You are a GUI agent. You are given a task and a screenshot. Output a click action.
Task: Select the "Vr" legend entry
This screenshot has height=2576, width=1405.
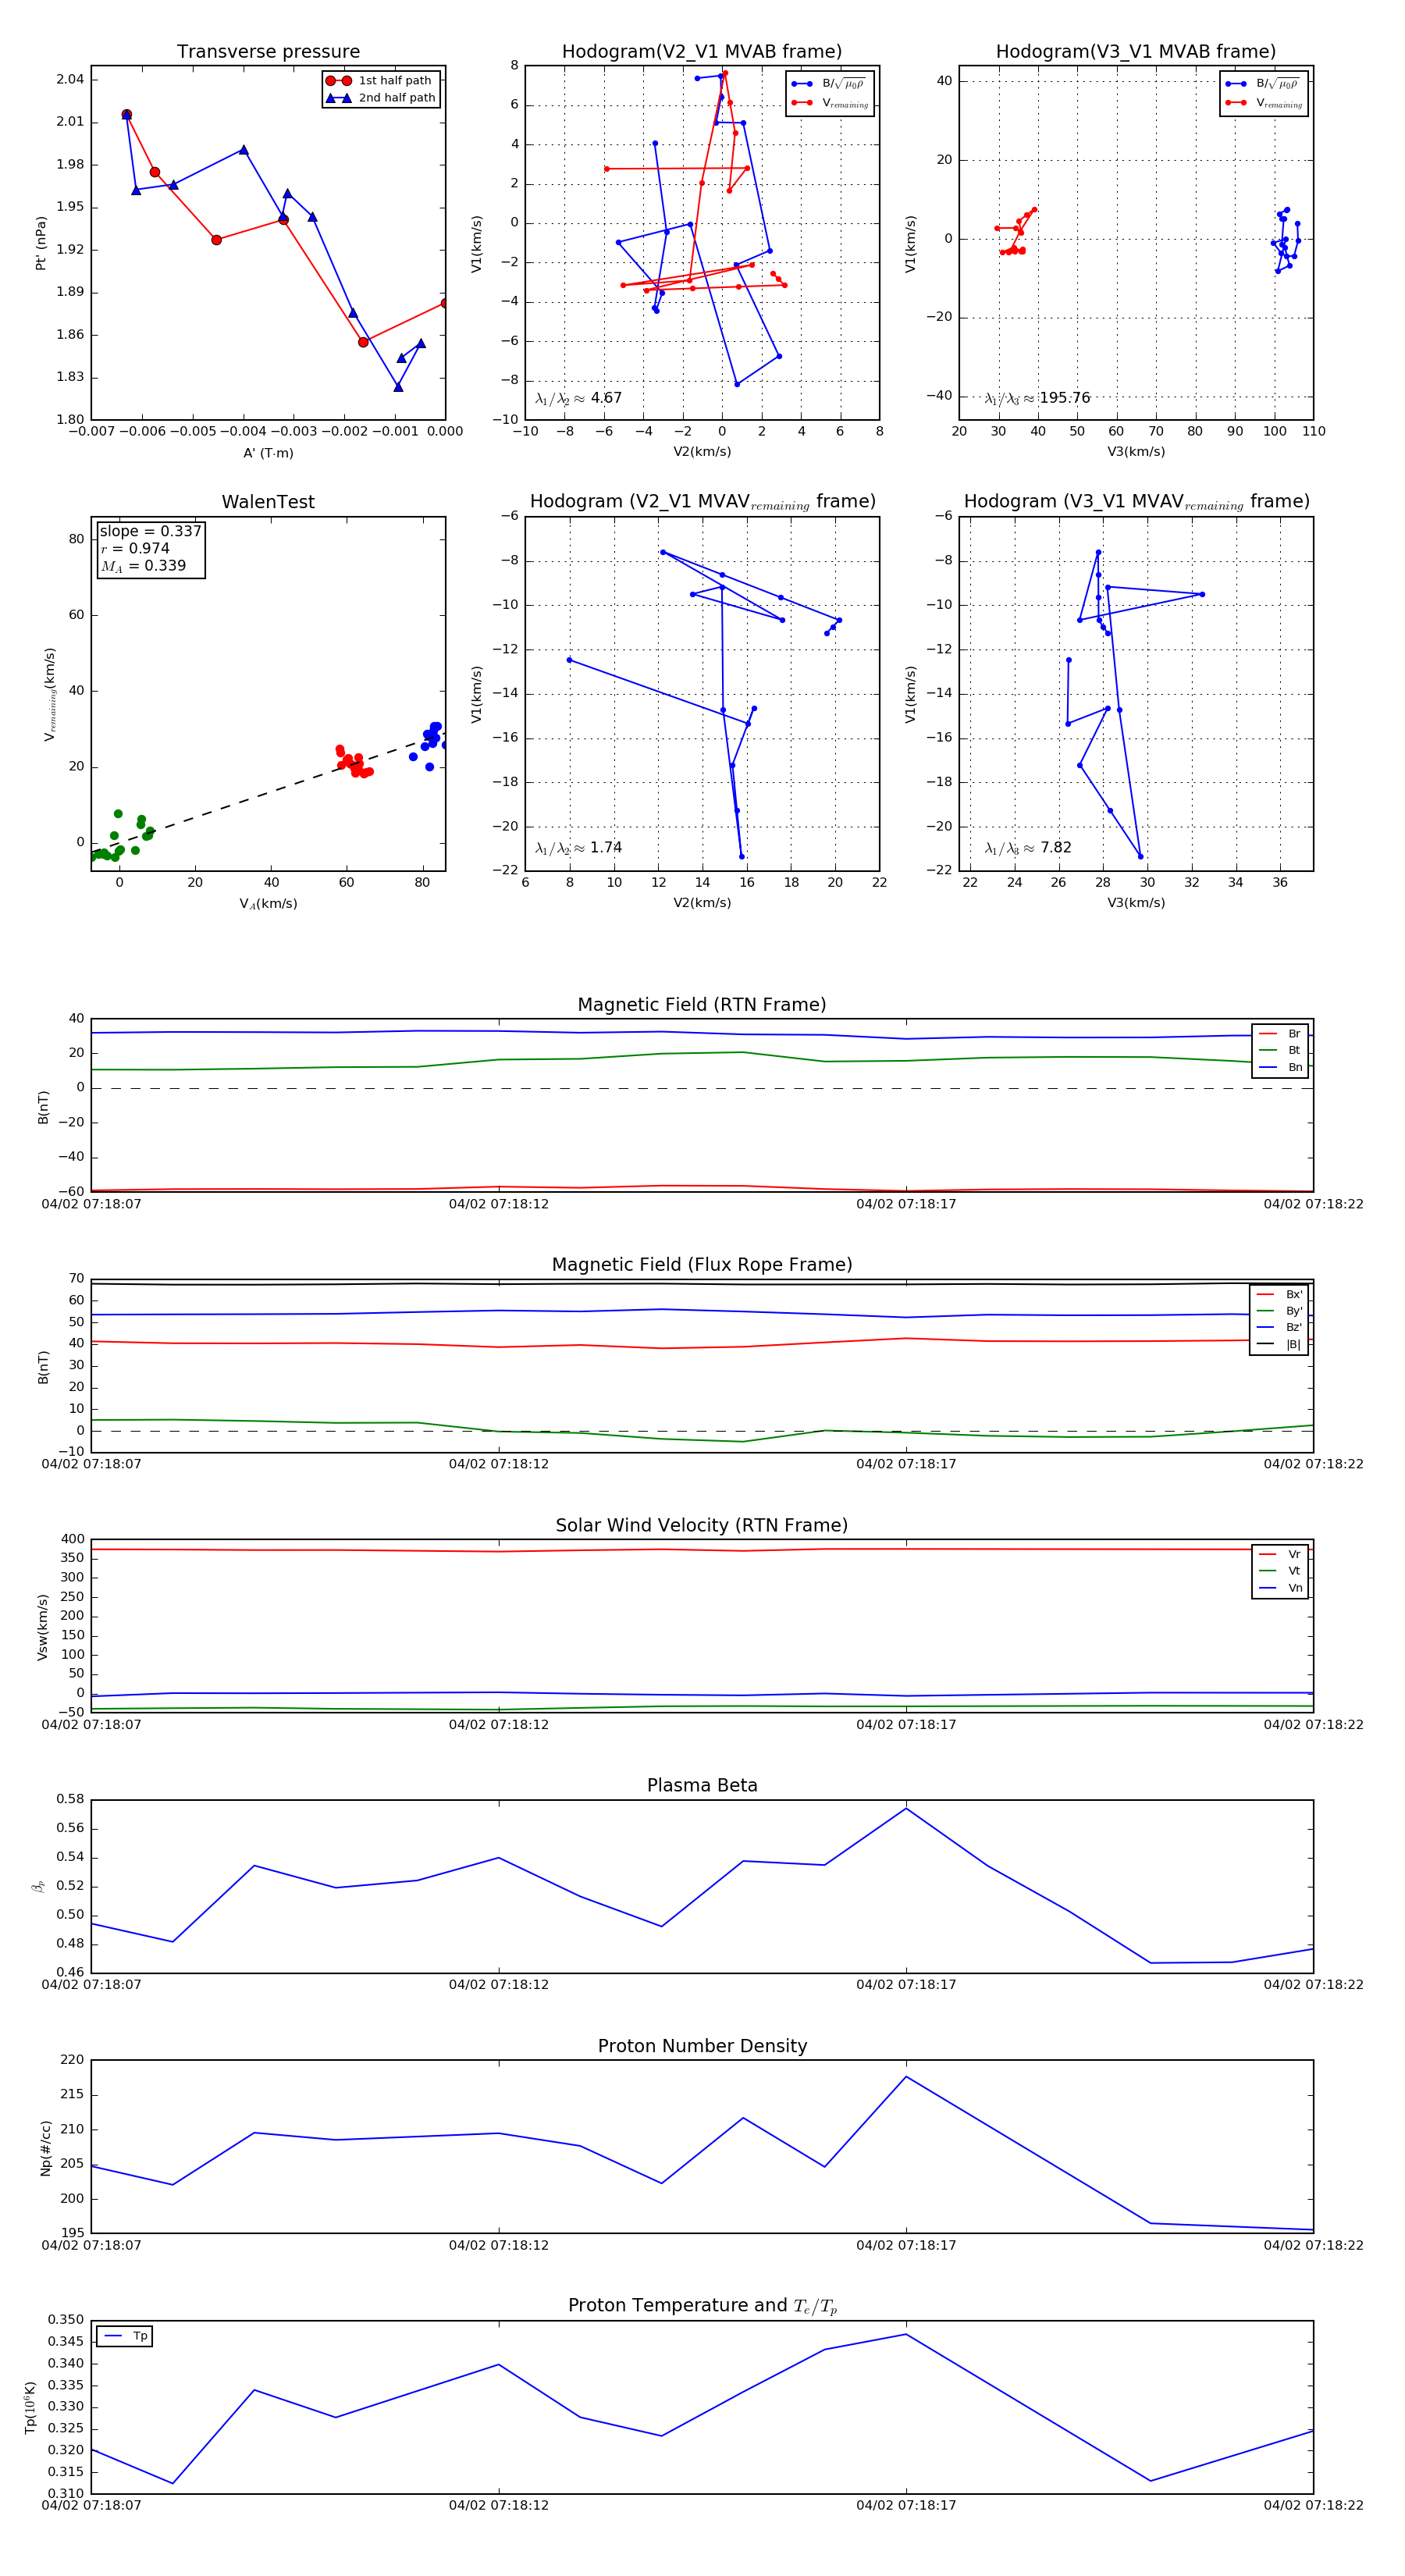[x=1280, y=1555]
